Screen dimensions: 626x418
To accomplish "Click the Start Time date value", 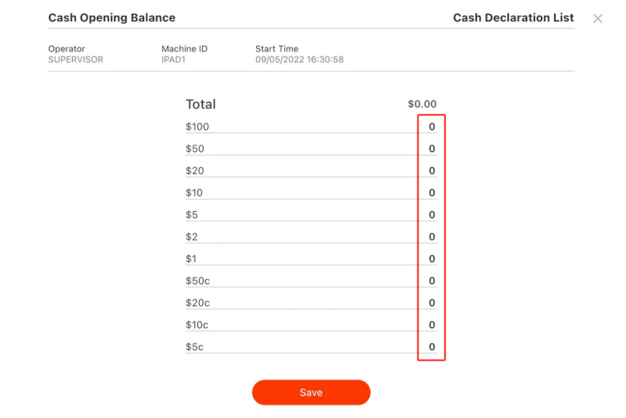I will click(299, 60).
